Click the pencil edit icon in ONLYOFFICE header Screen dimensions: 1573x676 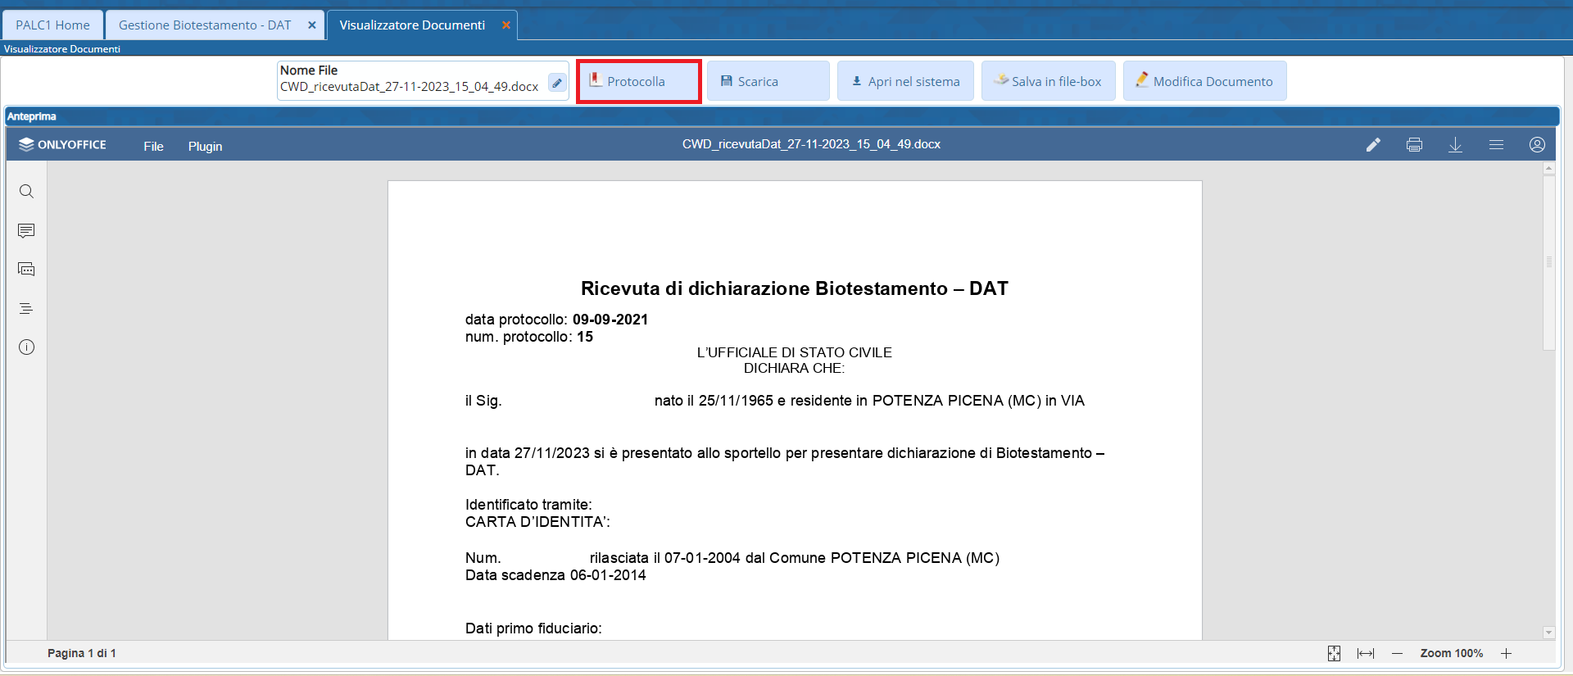tap(1373, 145)
